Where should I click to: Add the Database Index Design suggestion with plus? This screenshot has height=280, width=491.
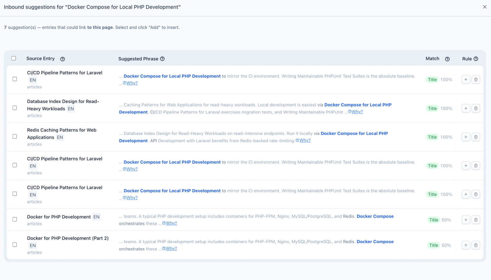[x=466, y=108]
